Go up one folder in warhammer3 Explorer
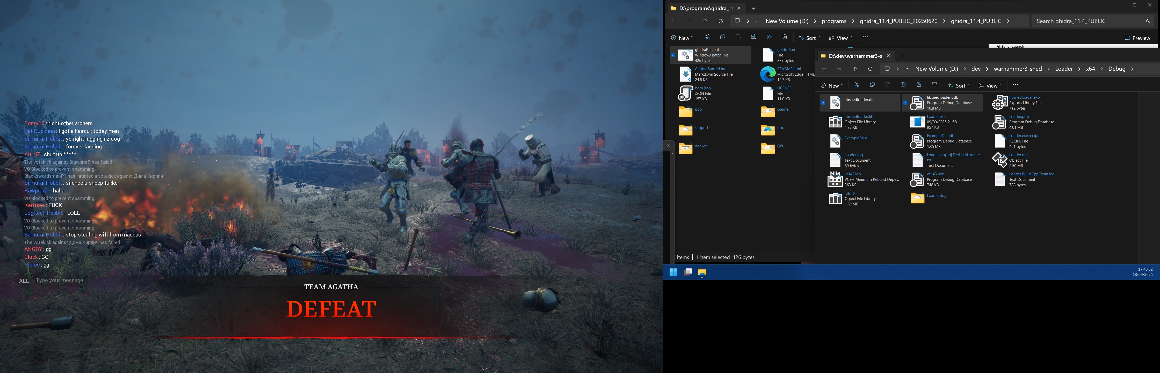The width and height of the screenshot is (1160, 373). point(855,69)
